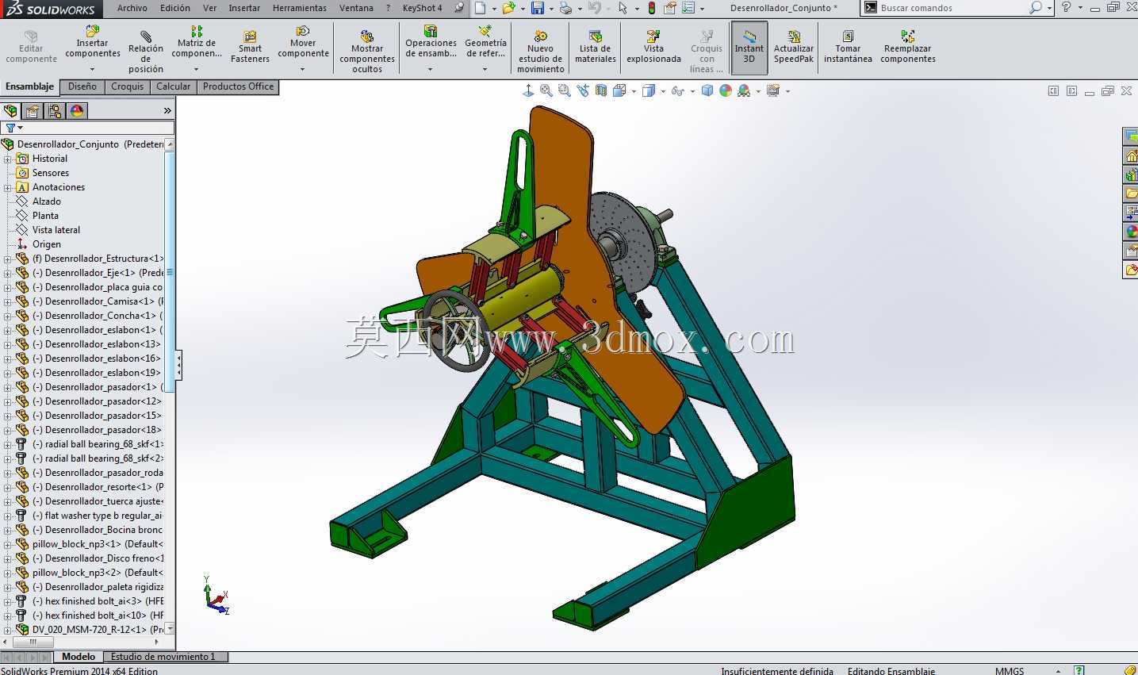Open the FeatureManager design tree tab

tap(10, 111)
